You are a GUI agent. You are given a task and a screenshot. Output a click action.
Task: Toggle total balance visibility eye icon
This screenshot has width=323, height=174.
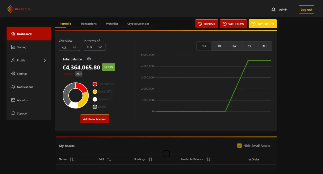(89, 59)
